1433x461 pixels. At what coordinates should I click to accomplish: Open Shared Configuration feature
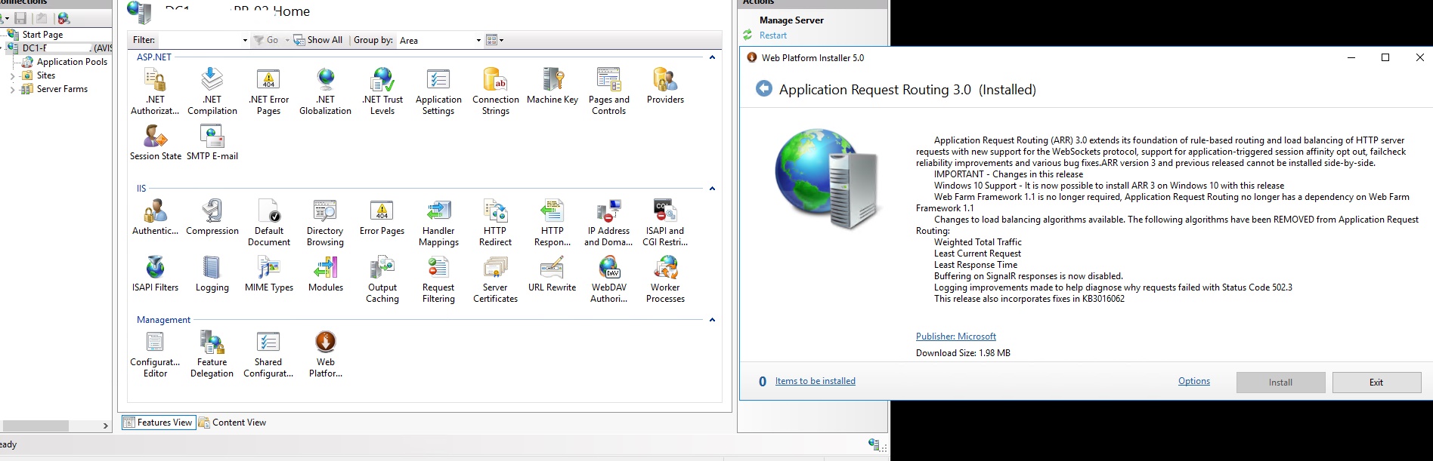click(x=268, y=354)
